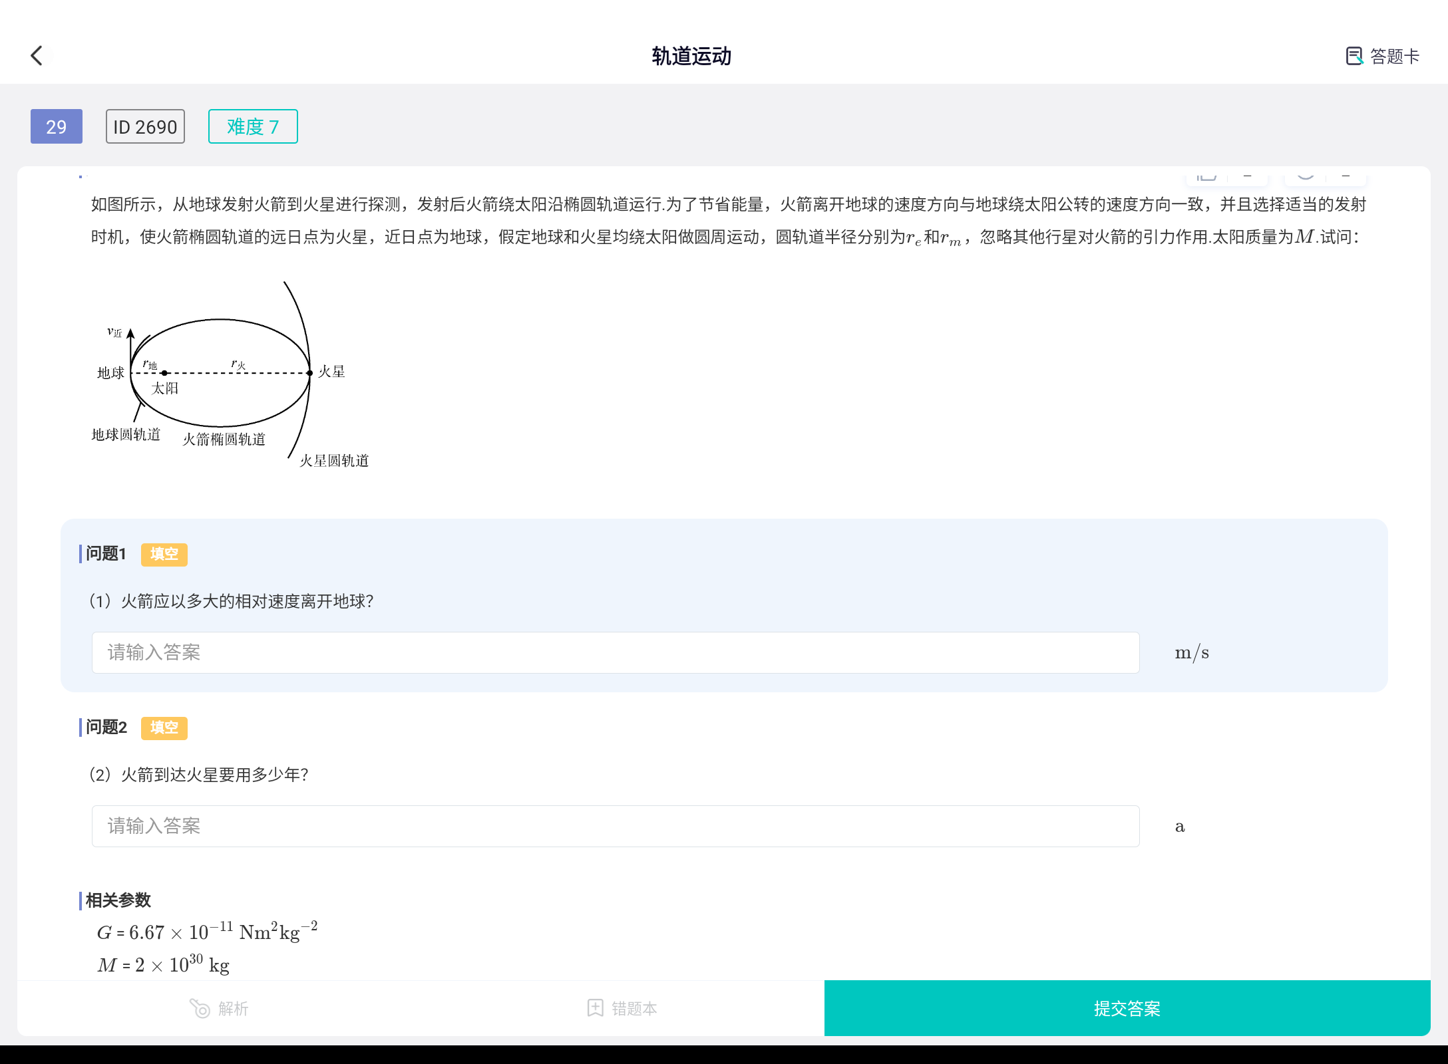The width and height of the screenshot is (1448, 1064).
Task: Submit answers with 提交答案 button
Action: (1127, 1008)
